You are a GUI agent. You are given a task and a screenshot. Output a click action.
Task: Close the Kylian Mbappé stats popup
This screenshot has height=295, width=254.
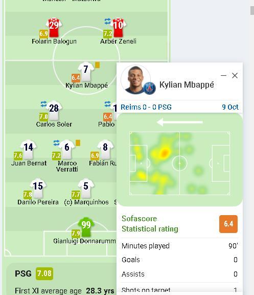[x=235, y=76]
